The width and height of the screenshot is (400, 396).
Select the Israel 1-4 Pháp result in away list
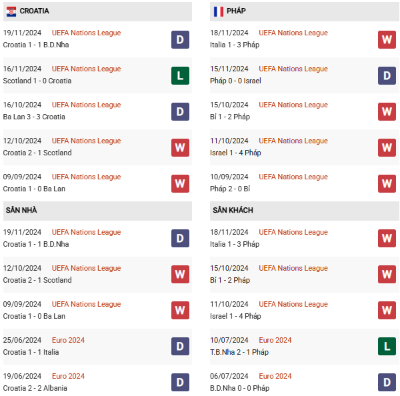point(235,316)
